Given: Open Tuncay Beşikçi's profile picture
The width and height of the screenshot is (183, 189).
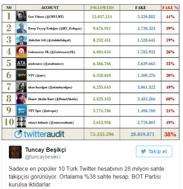Looking at the screenshot, I should coord(15,152).
